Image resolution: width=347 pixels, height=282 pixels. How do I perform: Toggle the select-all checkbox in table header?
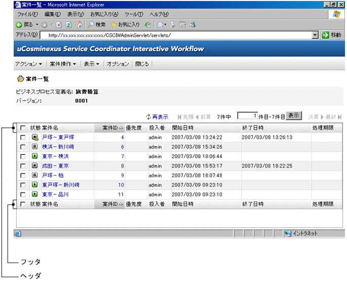click(23, 128)
